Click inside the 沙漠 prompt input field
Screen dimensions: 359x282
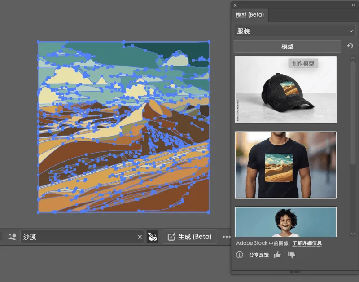67,236
